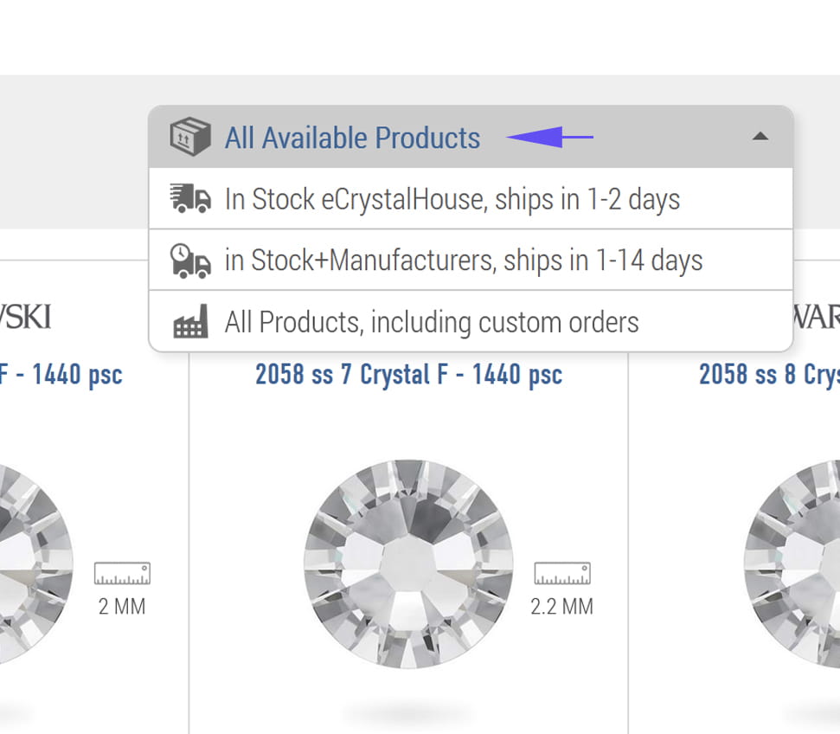
Task: Choose All Products, including custom orders
Action: [471, 322]
